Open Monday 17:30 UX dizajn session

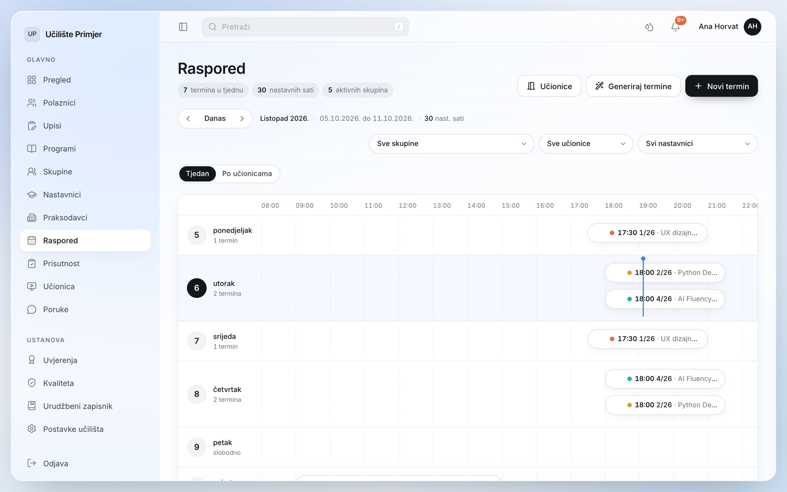[x=647, y=233]
